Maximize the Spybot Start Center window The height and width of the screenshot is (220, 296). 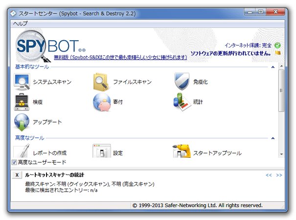click(261, 12)
